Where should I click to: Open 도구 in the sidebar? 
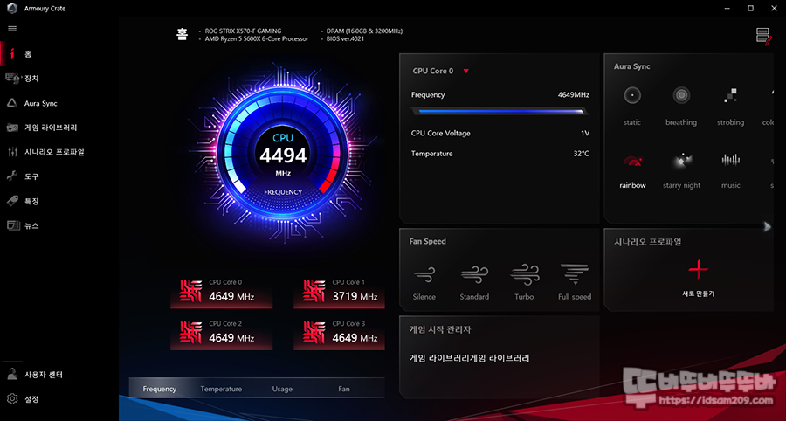31,176
